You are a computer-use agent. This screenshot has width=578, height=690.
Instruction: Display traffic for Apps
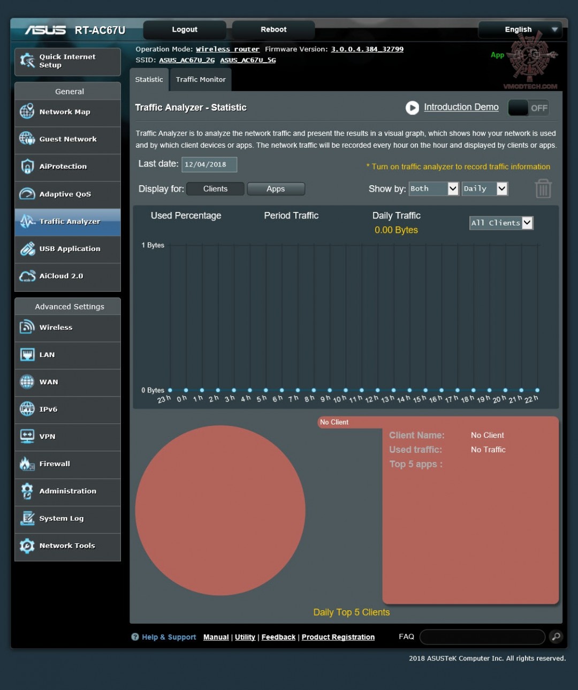click(276, 189)
